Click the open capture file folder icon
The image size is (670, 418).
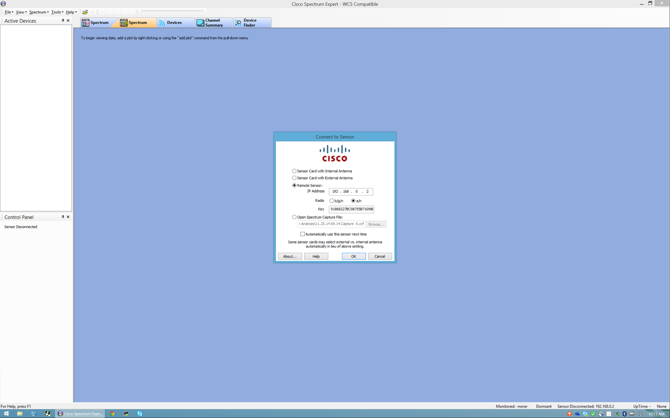coord(85,12)
